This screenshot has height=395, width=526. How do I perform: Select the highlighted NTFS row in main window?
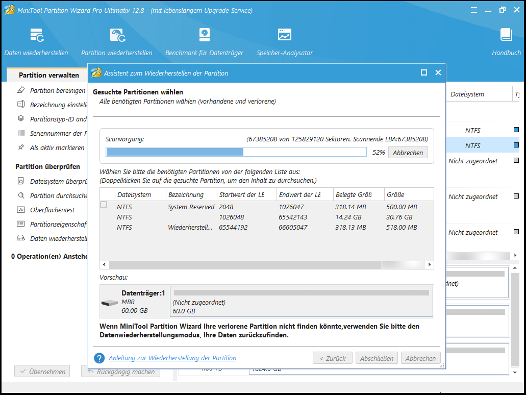pyautogui.click(x=483, y=145)
